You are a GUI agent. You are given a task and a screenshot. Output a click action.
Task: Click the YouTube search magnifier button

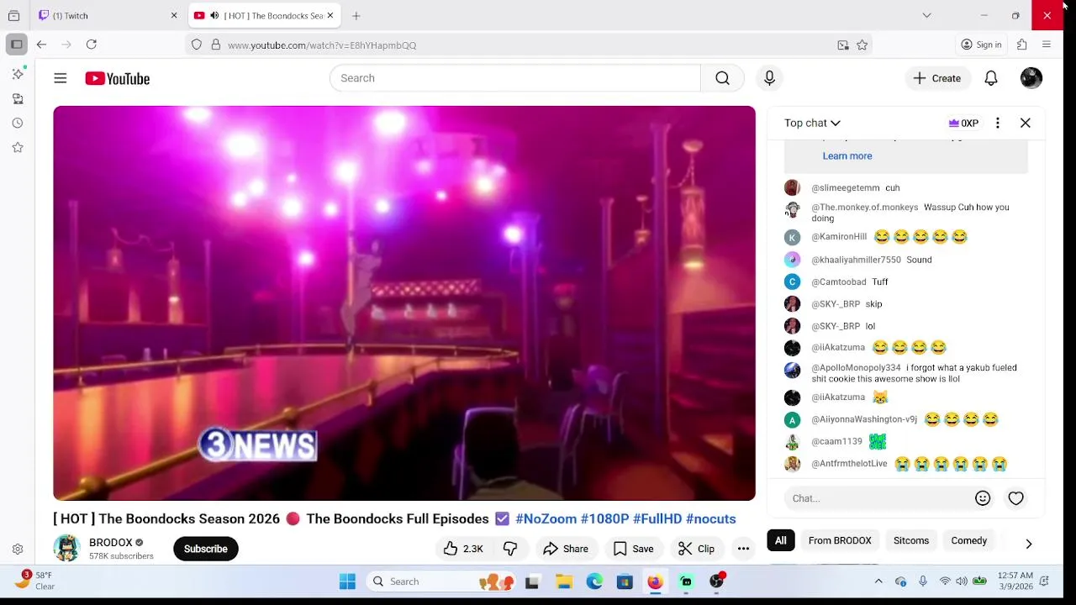click(722, 78)
